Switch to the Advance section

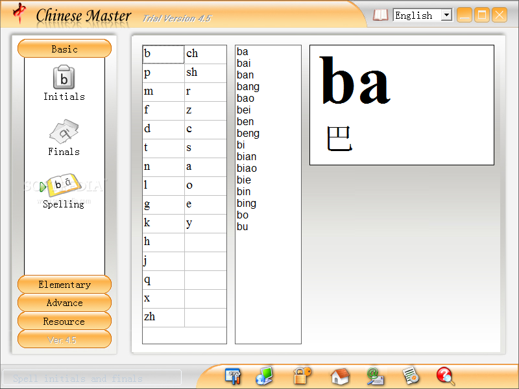[64, 303]
